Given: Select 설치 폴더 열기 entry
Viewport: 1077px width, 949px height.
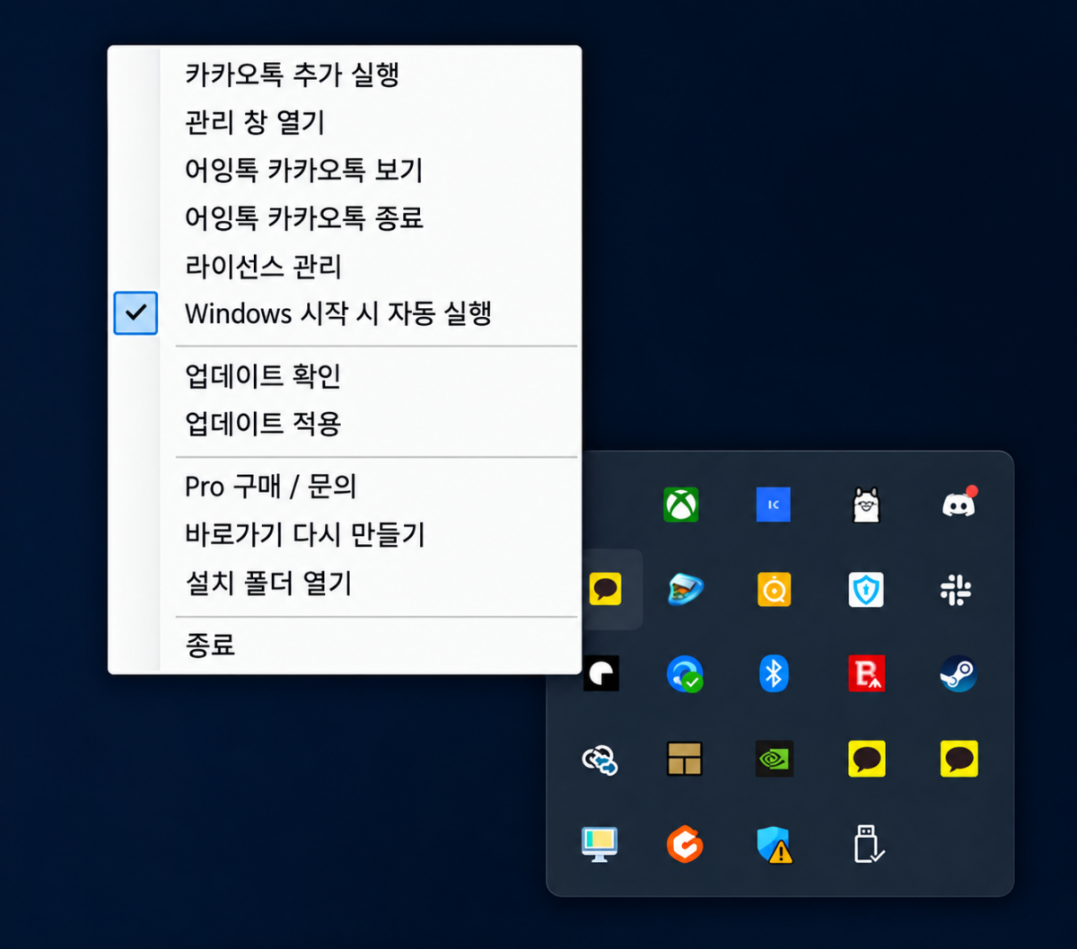Looking at the screenshot, I should (345, 583).
